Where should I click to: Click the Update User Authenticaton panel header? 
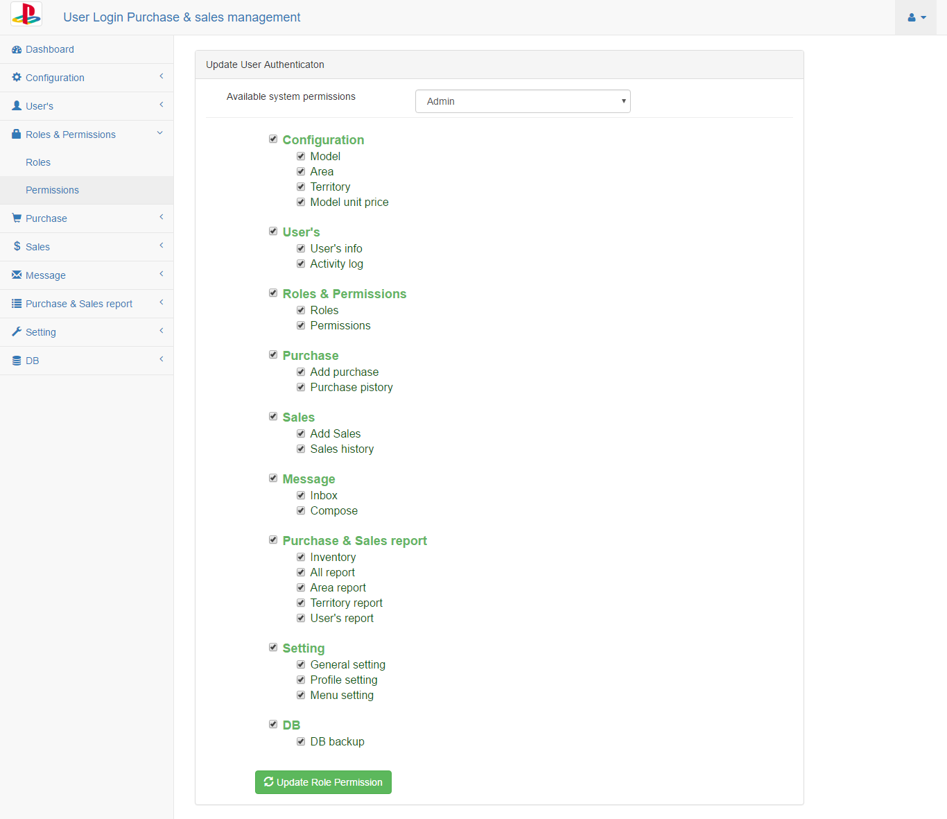click(499, 64)
